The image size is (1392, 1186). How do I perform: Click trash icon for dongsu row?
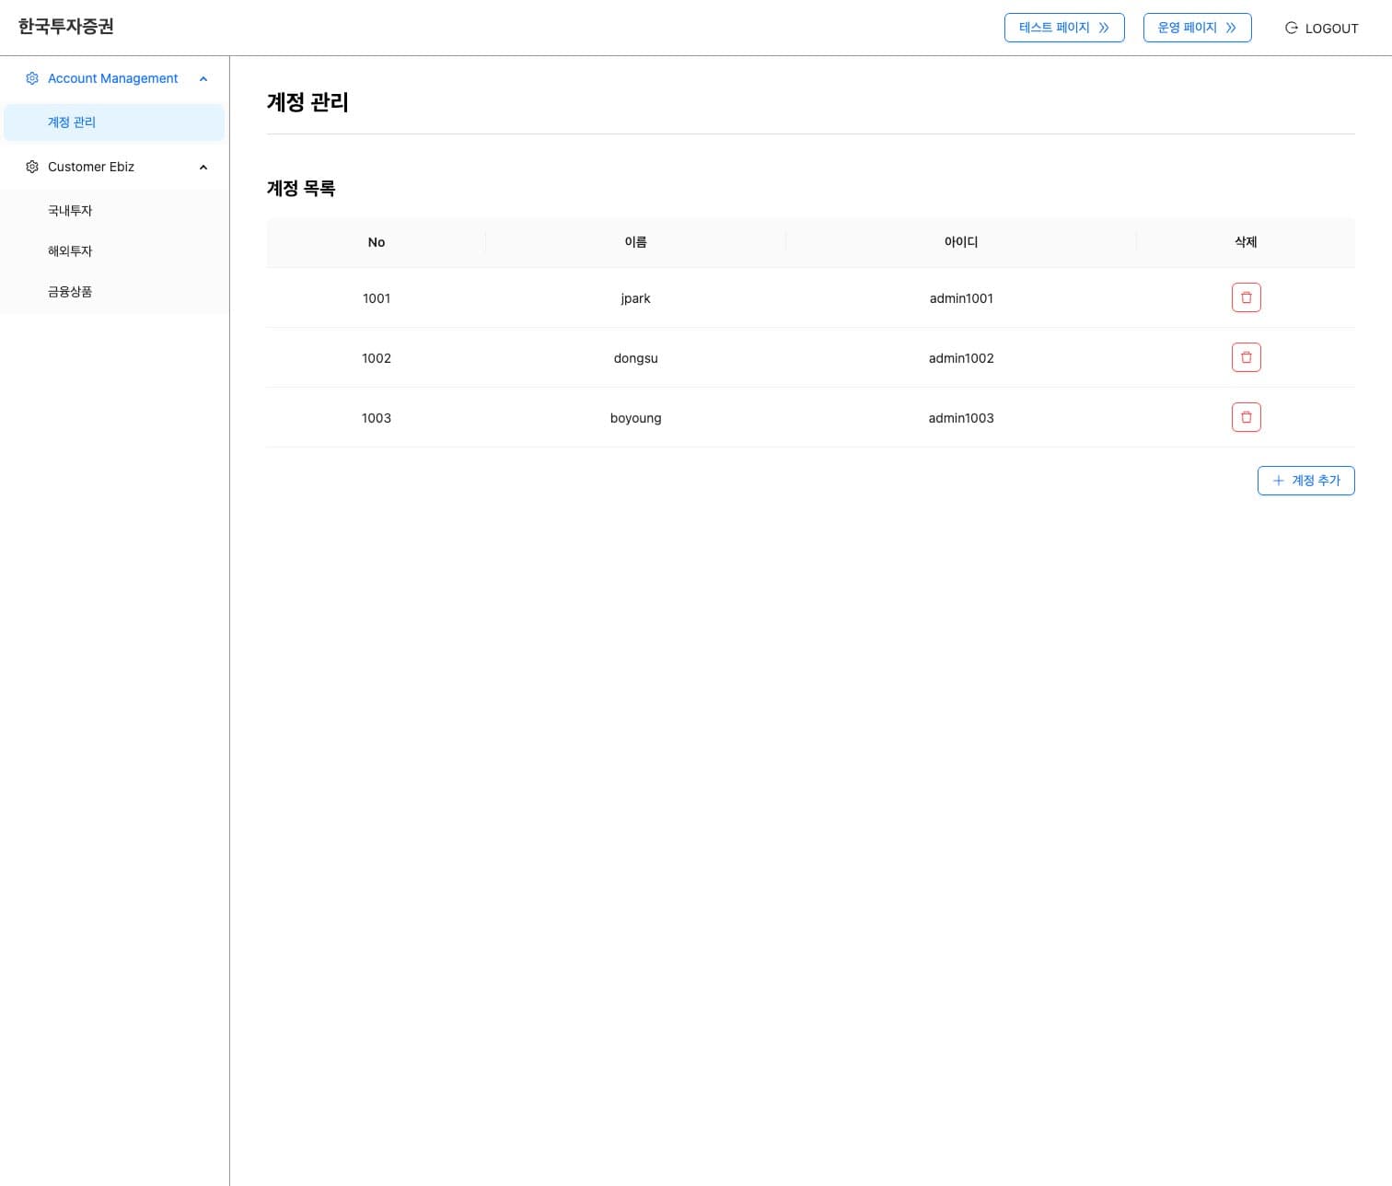[x=1246, y=357]
